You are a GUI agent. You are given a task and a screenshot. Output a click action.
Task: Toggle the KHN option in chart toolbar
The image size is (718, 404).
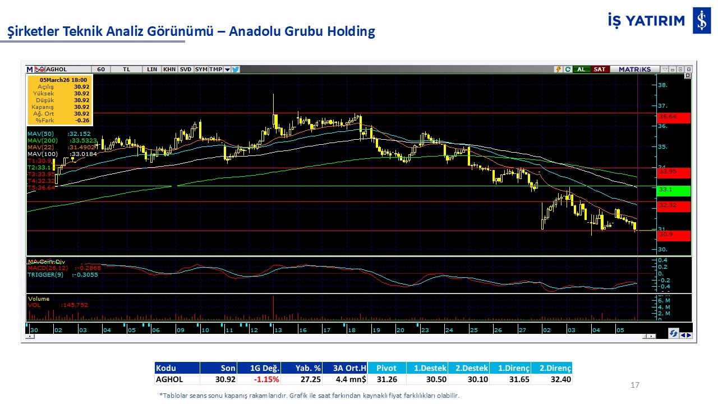point(169,70)
